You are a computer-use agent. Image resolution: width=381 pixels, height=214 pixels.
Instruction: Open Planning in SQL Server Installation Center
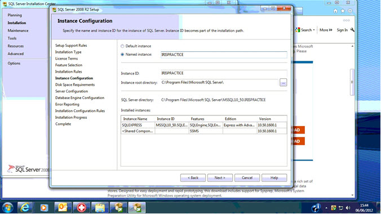pyautogui.click(x=15, y=15)
